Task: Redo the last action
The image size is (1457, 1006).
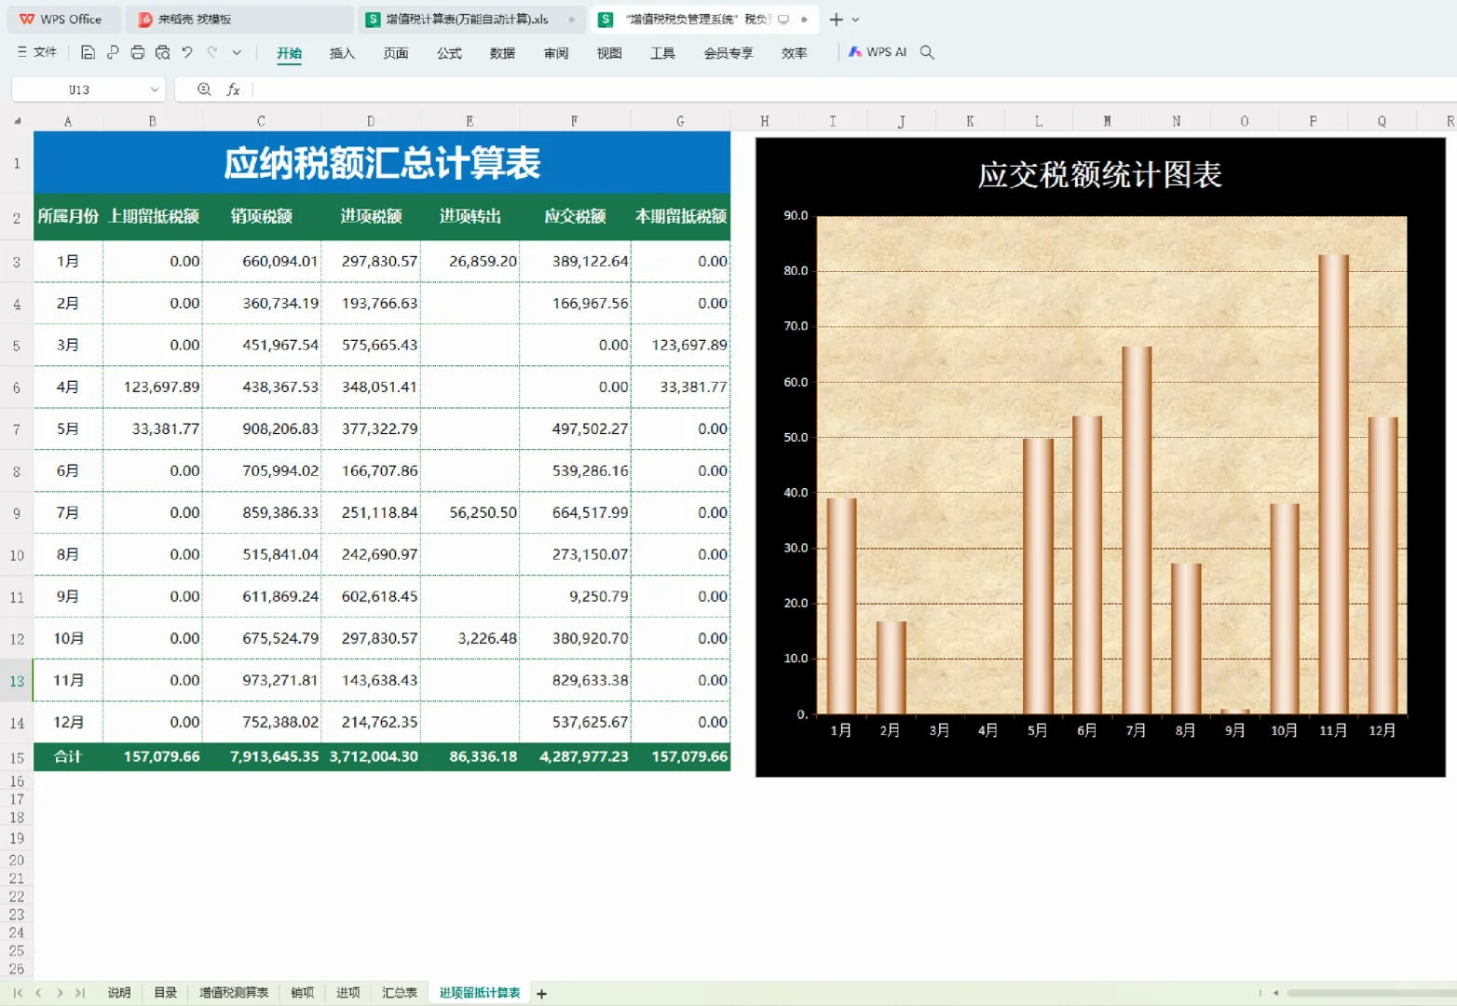Action: (x=212, y=52)
